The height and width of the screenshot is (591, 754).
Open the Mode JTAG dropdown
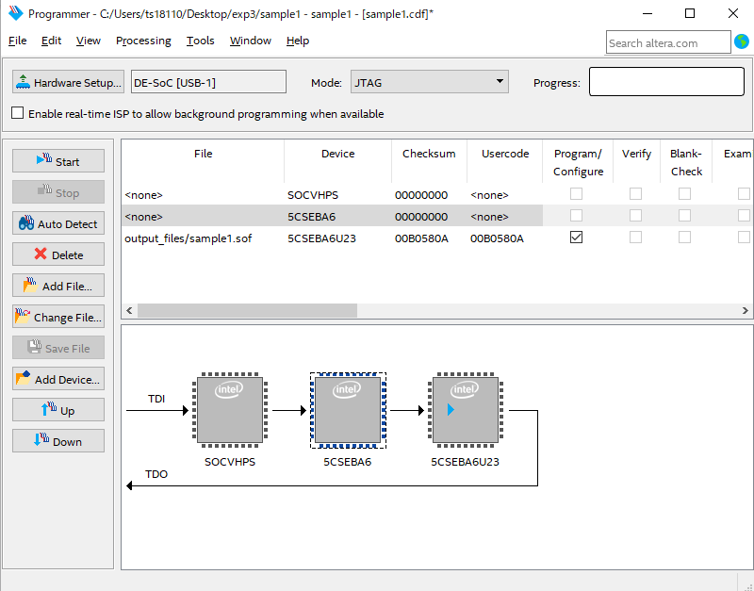[430, 82]
